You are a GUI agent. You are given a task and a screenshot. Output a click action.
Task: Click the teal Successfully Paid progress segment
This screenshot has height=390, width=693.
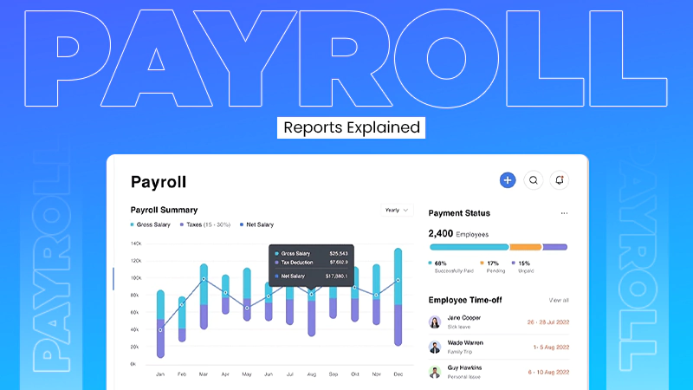pos(469,247)
